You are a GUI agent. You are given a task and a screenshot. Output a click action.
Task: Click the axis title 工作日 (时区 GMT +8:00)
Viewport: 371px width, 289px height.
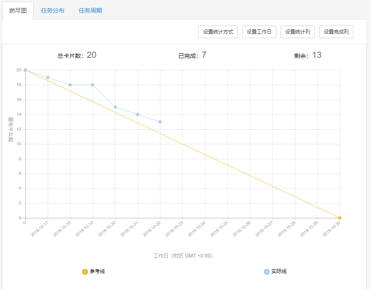(183, 256)
